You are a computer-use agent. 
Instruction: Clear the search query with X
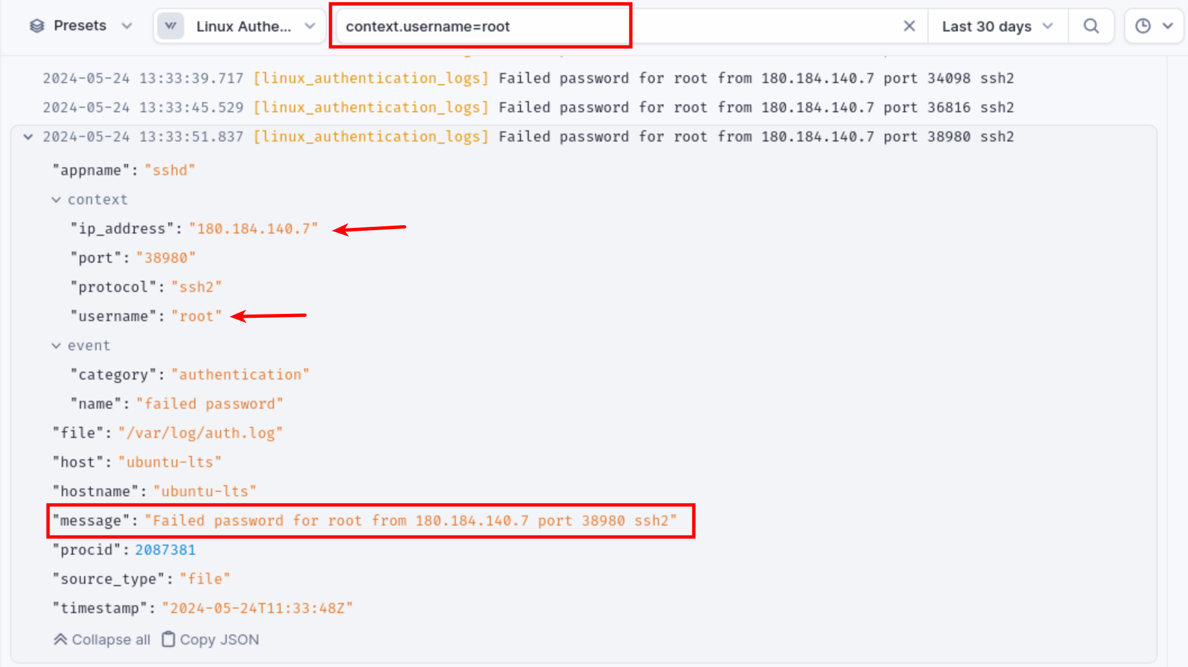pos(909,26)
